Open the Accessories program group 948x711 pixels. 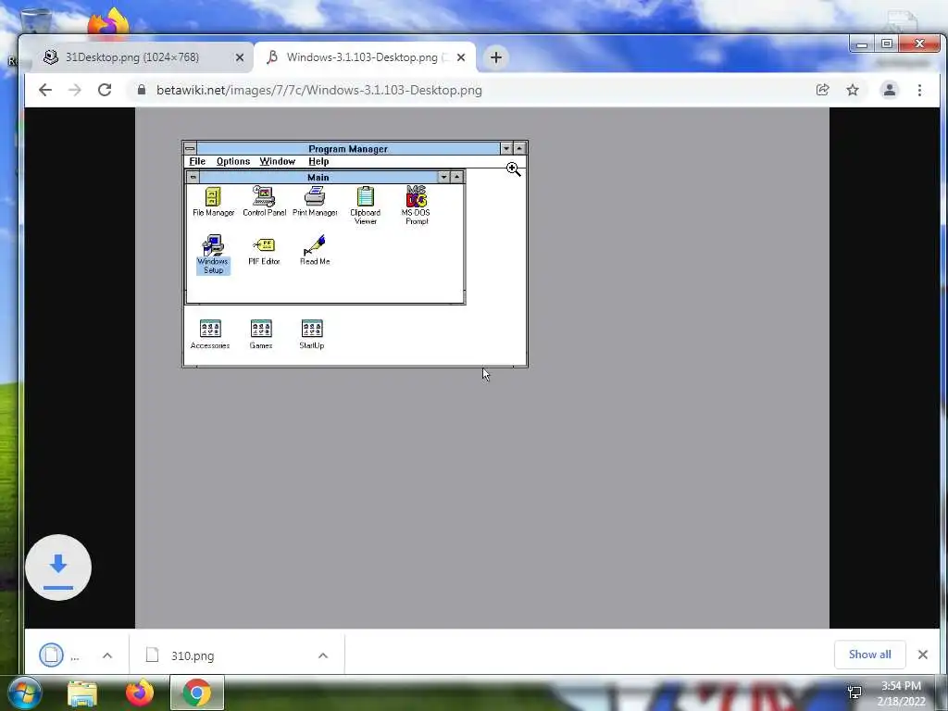[x=210, y=333]
